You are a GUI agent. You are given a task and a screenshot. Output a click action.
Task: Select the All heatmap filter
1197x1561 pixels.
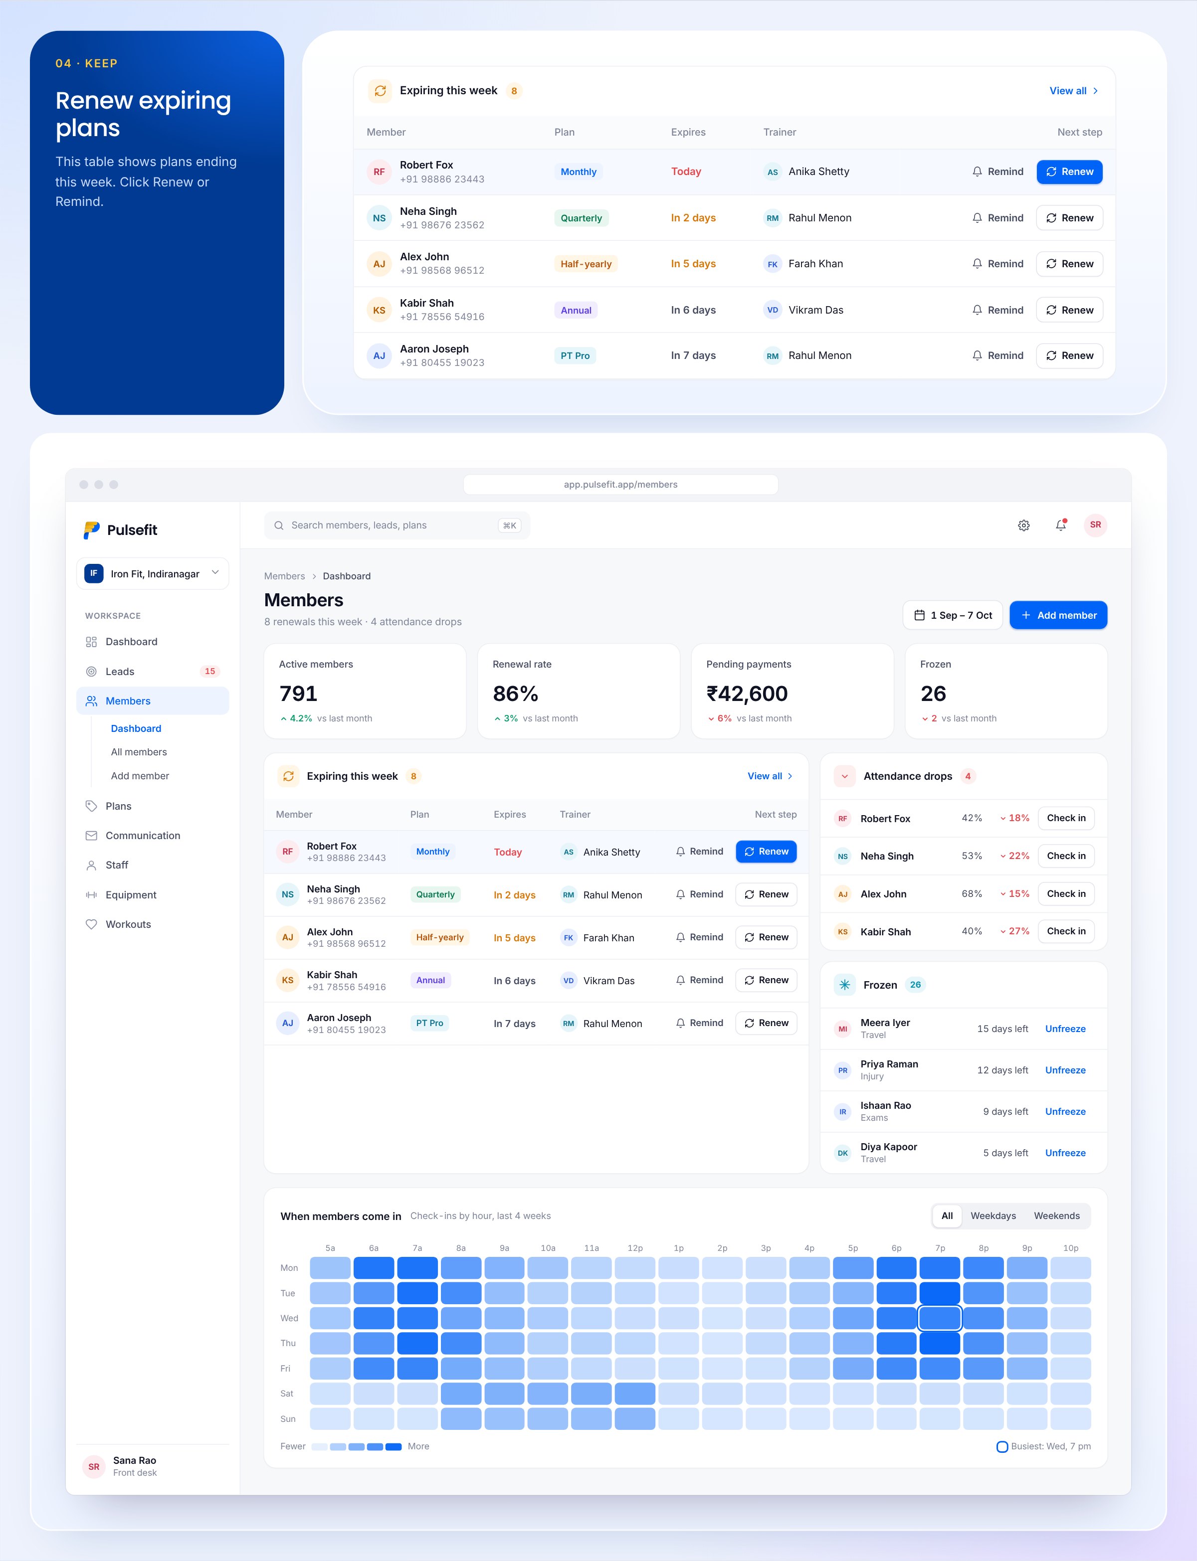click(x=947, y=1215)
